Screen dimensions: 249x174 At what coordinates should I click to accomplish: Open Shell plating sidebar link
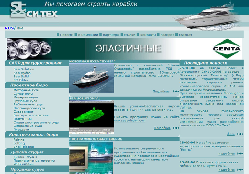(24, 147)
